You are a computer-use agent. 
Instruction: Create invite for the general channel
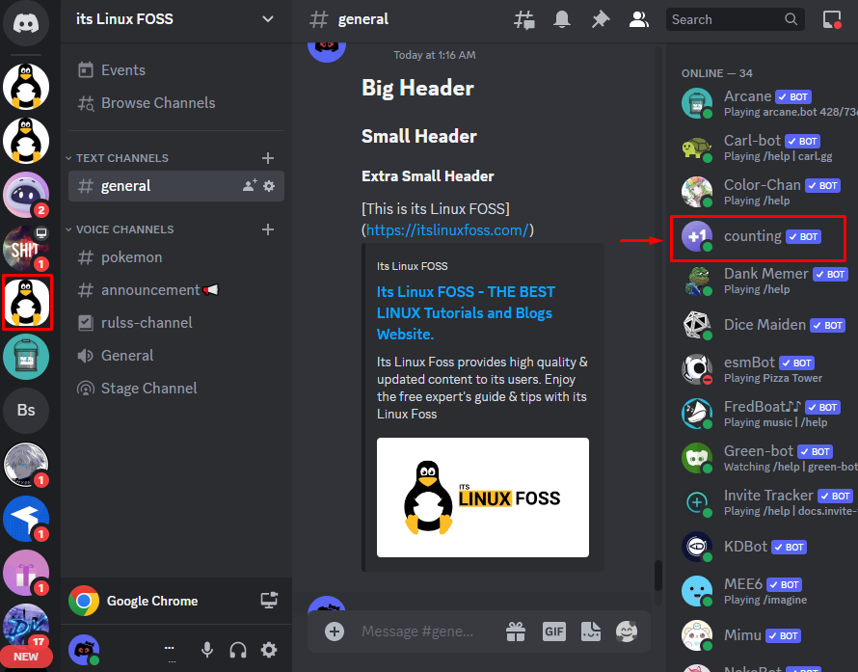250,185
